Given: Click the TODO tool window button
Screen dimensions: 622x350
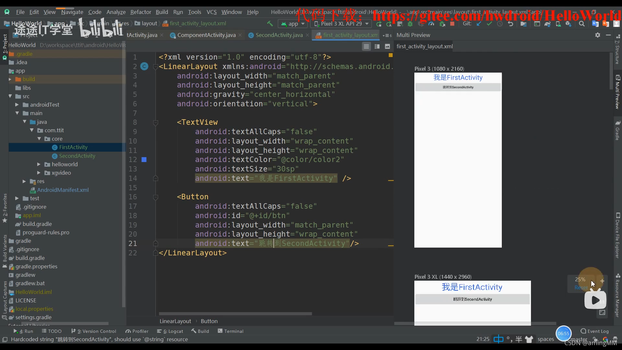Looking at the screenshot, I should pos(52,331).
